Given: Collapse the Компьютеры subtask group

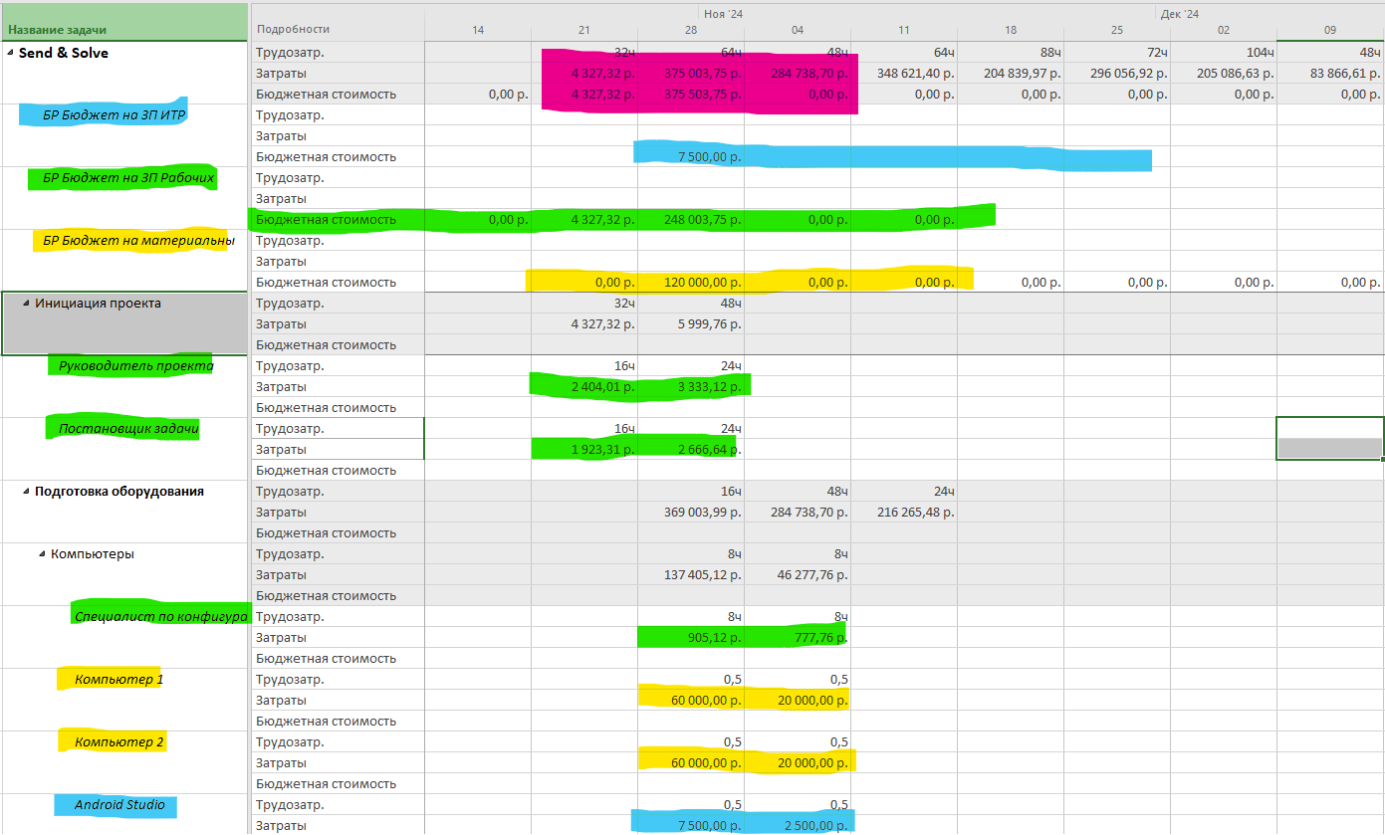Looking at the screenshot, I should point(43,554).
